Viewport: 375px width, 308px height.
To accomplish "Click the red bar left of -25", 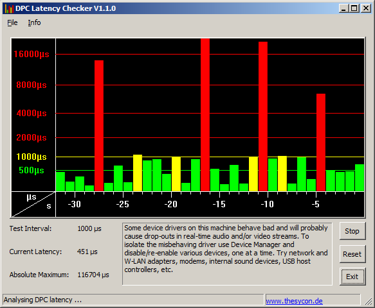I will [99, 126].
